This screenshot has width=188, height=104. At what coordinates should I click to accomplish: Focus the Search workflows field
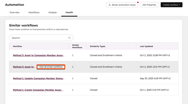(41, 38)
